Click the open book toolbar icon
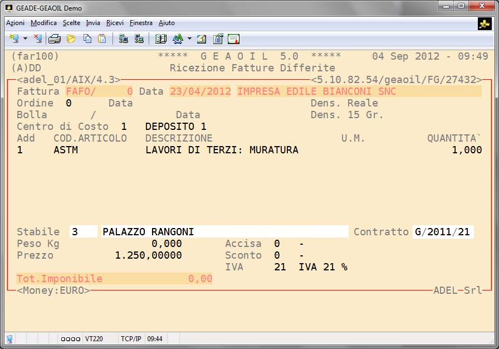This screenshot has height=349, width=499. point(161,39)
